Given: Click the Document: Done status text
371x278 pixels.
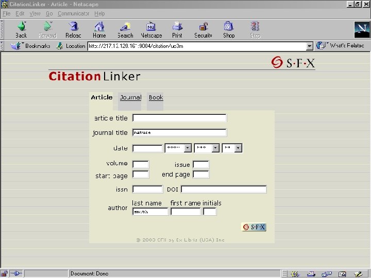Looking at the screenshot, I should click(90, 274).
